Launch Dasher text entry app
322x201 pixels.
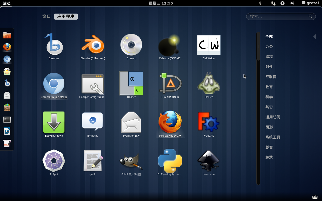pyautogui.click(x=131, y=86)
